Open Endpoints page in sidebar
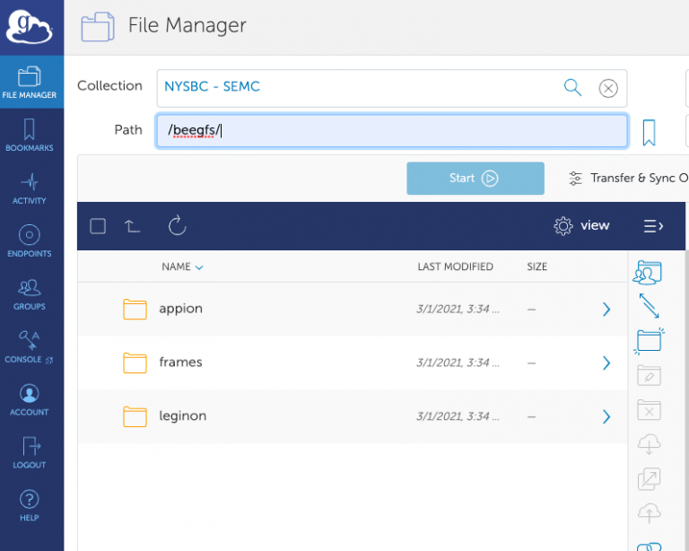 [x=30, y=241]
